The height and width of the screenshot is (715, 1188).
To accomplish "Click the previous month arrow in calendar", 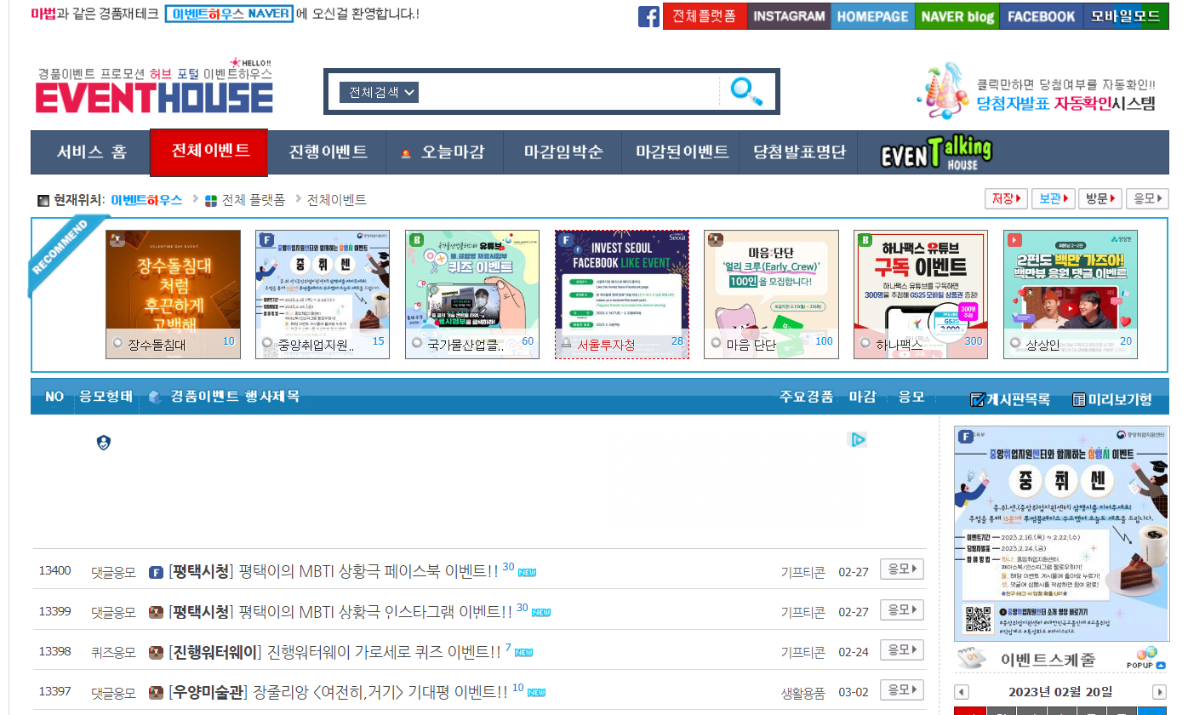I will coord(962,691).
